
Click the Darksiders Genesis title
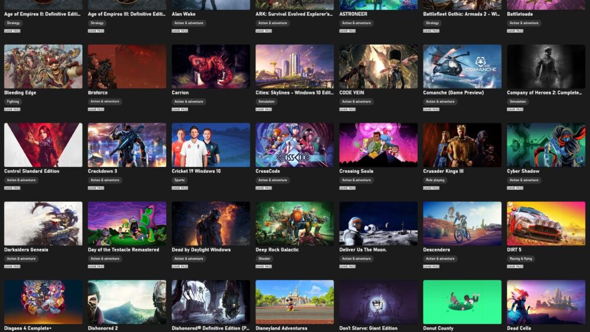27,249
